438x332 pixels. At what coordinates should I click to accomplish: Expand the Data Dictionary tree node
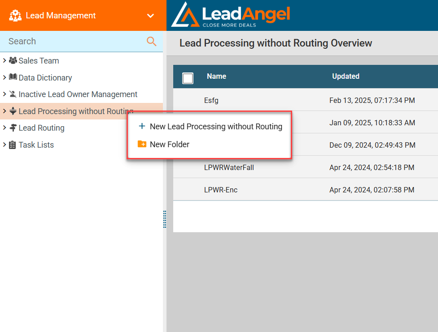click(4, 77)
